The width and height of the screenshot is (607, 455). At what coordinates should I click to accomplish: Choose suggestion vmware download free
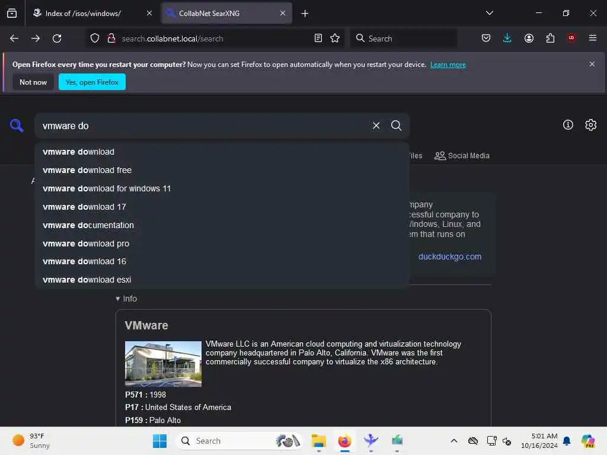(222, 170)
